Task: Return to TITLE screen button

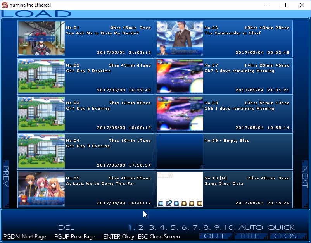Action: click(251, 236)
